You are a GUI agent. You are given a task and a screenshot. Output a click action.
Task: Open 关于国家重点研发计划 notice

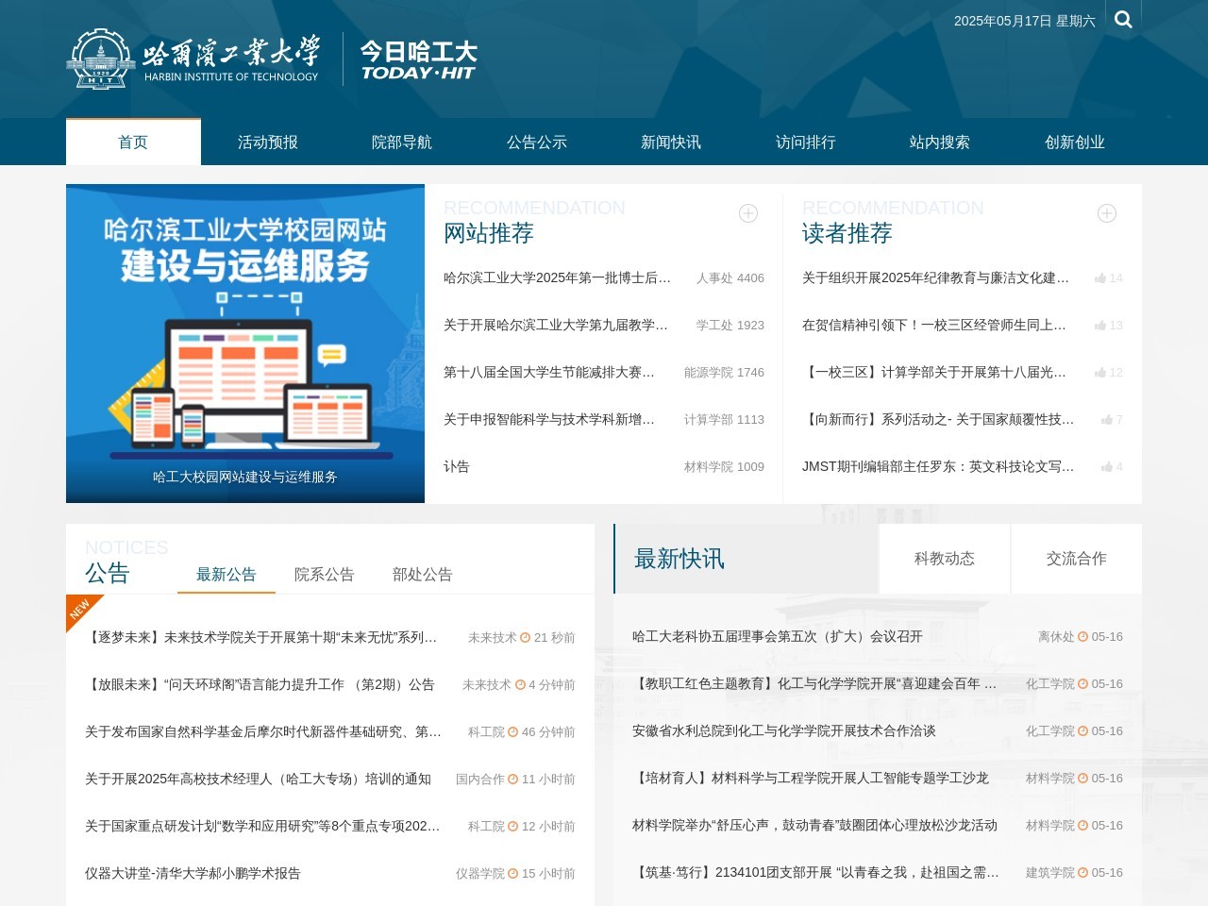pyautogui.click(x=262, y=827)
